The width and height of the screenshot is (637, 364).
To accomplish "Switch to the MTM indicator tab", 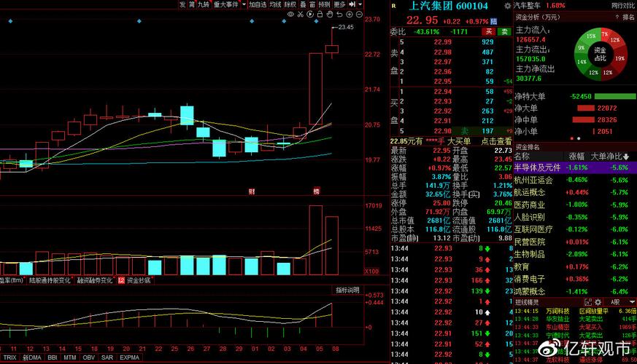I will [x=70, y=357].
